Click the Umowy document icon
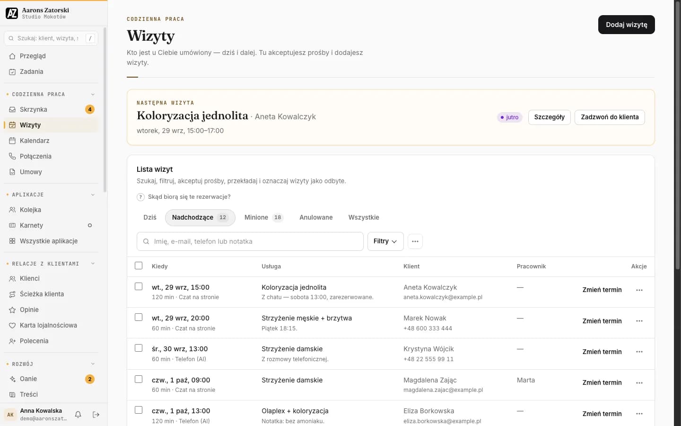681x426 pixels. click(12, 172)
